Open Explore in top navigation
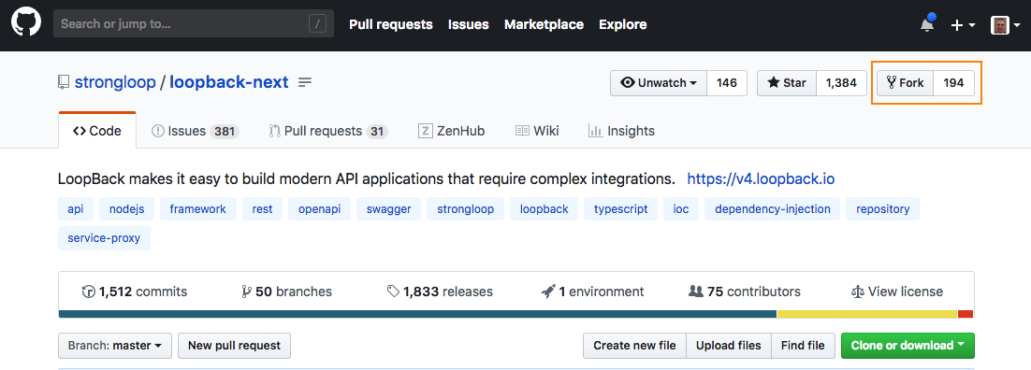Viewport: 1031px width, 370px height. 623,25
